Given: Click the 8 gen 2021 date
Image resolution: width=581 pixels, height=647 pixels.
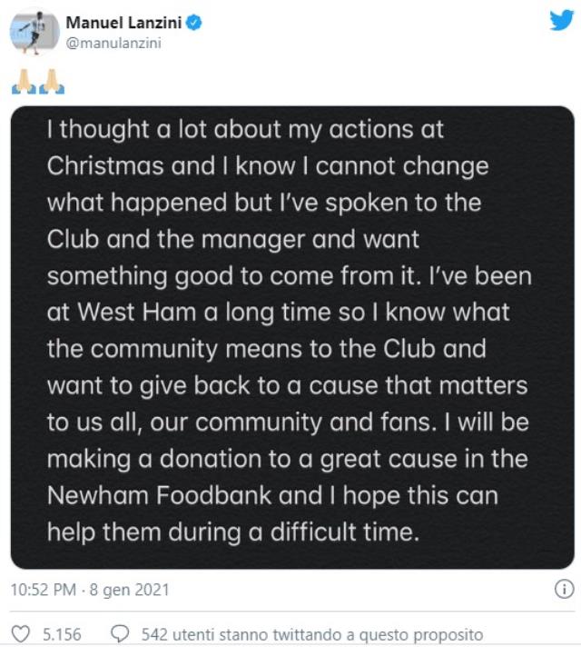Looking at the screenshot, I should click(129, 590).
